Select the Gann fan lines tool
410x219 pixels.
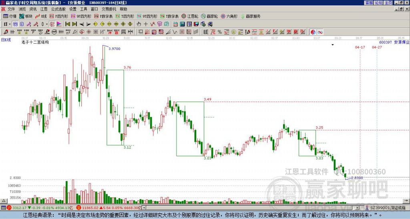147,32
